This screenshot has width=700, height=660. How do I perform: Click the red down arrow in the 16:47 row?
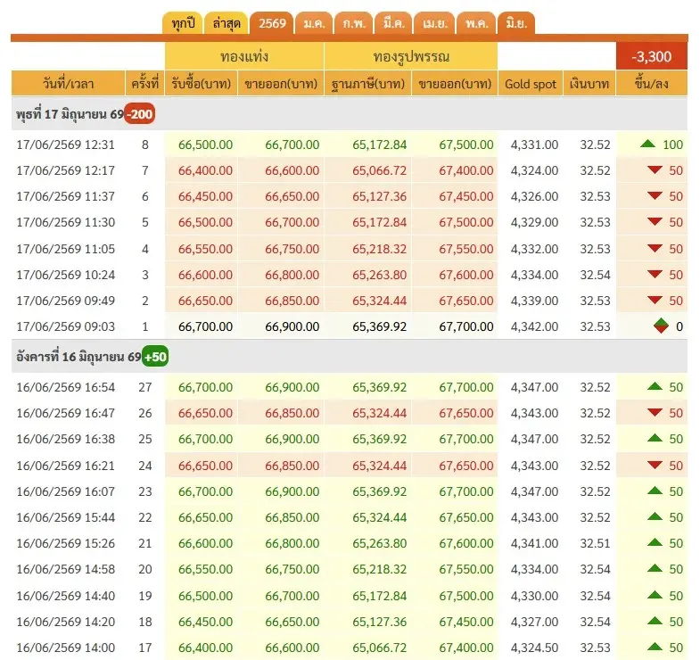point(655,412)
